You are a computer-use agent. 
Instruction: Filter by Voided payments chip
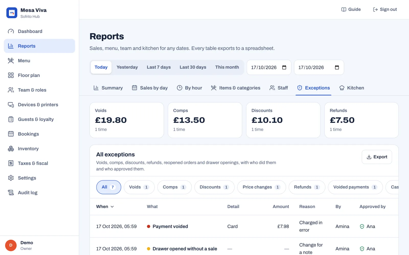click(x=355, y=187)
